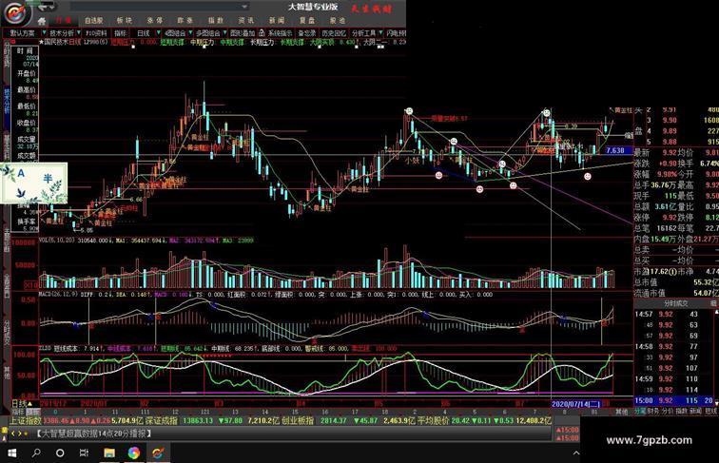The image size is (719, 463).
Task: Click the 流通市值 54.07亿 row
Action: (x=676, y=293)
